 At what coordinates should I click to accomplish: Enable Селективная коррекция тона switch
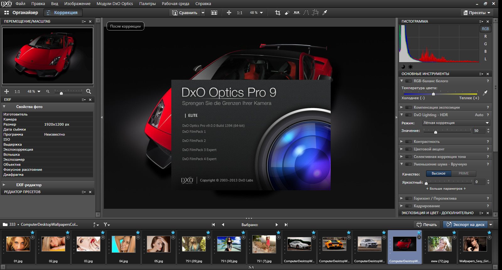point(409,157)
